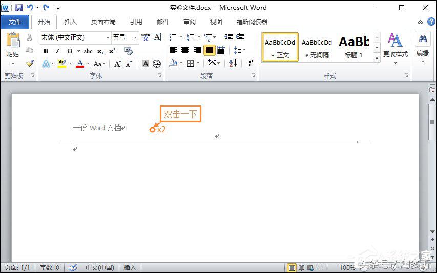Open the font name dropdown
The image size is (437, 273).
coord(108,37)
